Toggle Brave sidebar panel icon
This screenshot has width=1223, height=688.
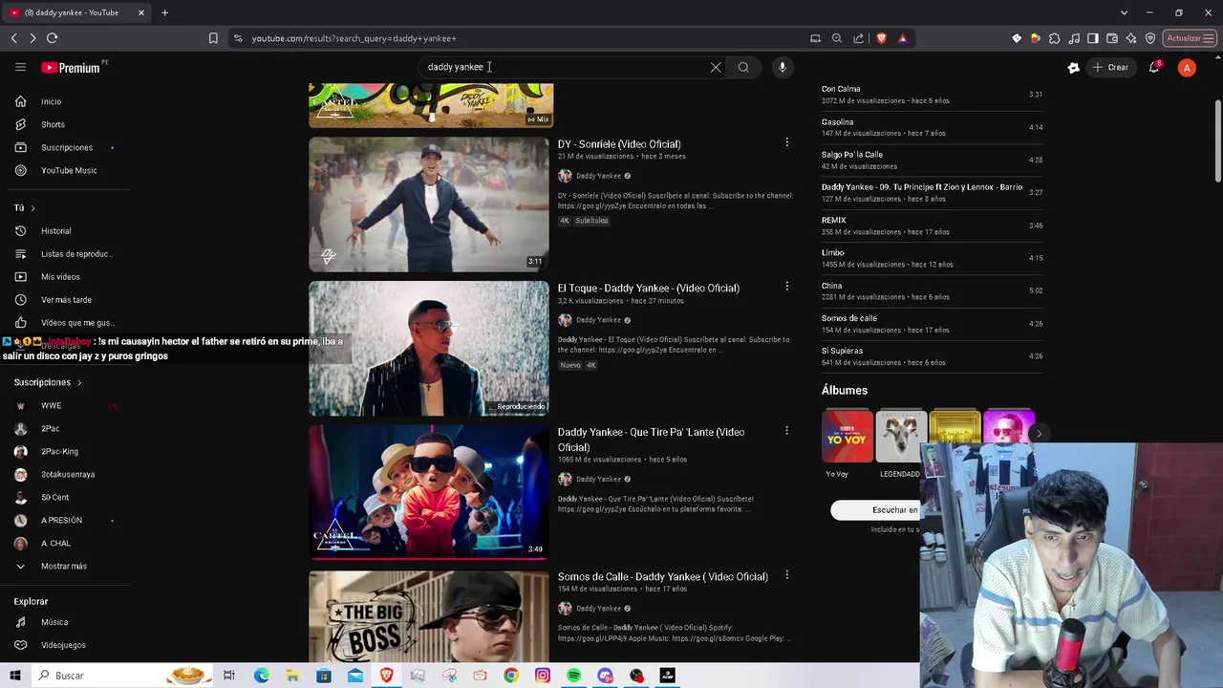[x=1093, y=38]
